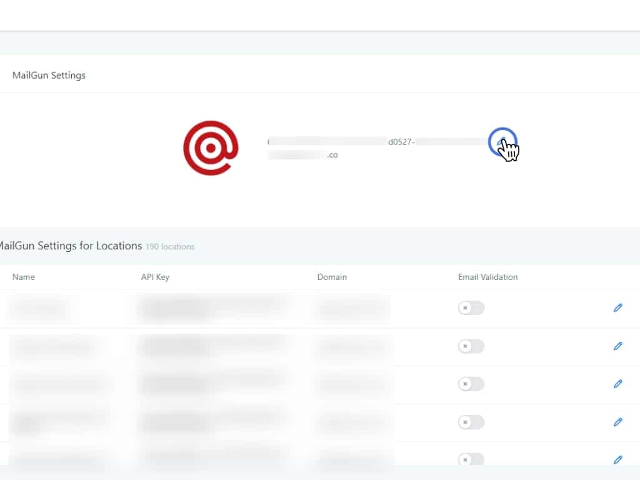Click the MailGun Settings panel title
Viewport: 640px width, 480px height.
(x=49, y=75)
